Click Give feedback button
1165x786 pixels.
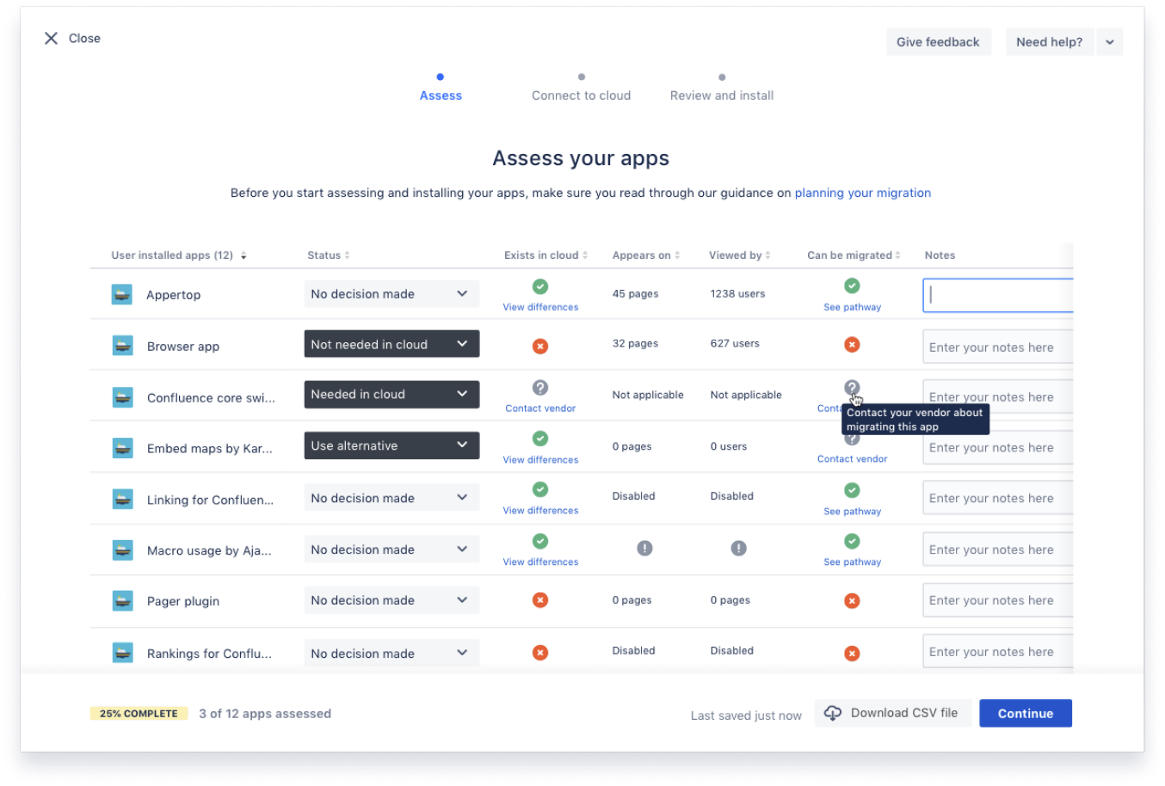(938, 42)
